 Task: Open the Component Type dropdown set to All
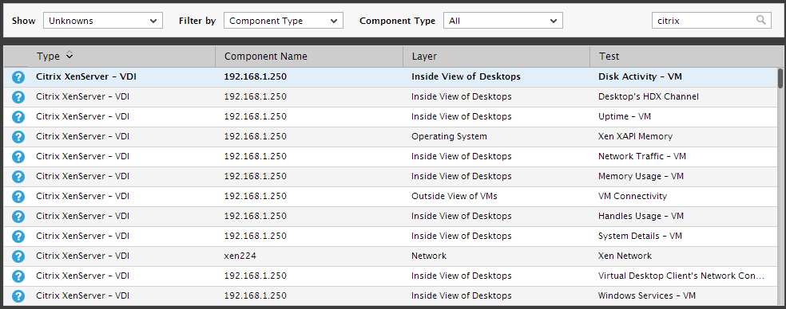tap(502, 21)
